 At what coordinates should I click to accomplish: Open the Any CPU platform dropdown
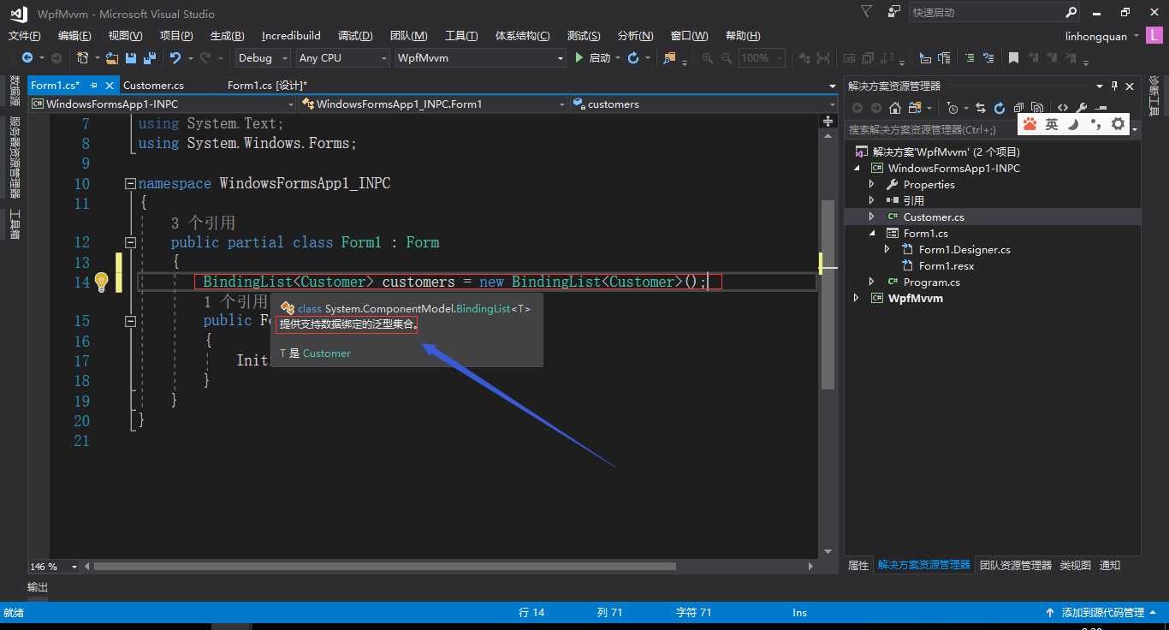(341, 58)
